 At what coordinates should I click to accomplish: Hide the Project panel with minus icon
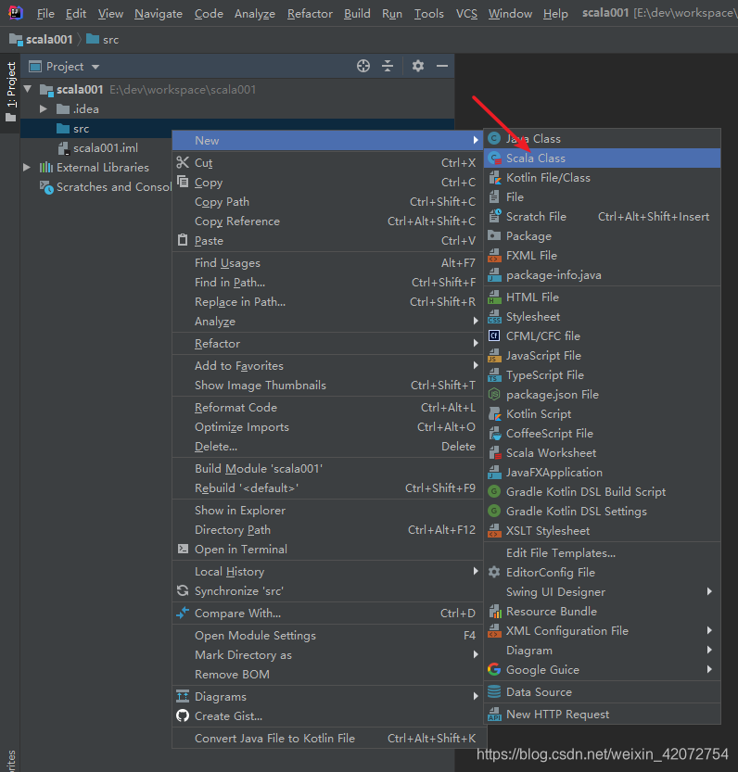tap(442, 66)
